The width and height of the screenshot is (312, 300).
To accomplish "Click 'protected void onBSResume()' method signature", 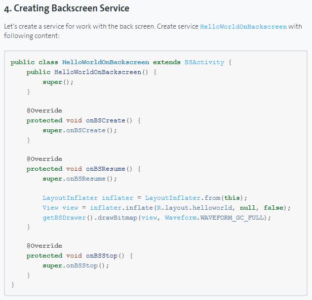I will coord(83,169).
